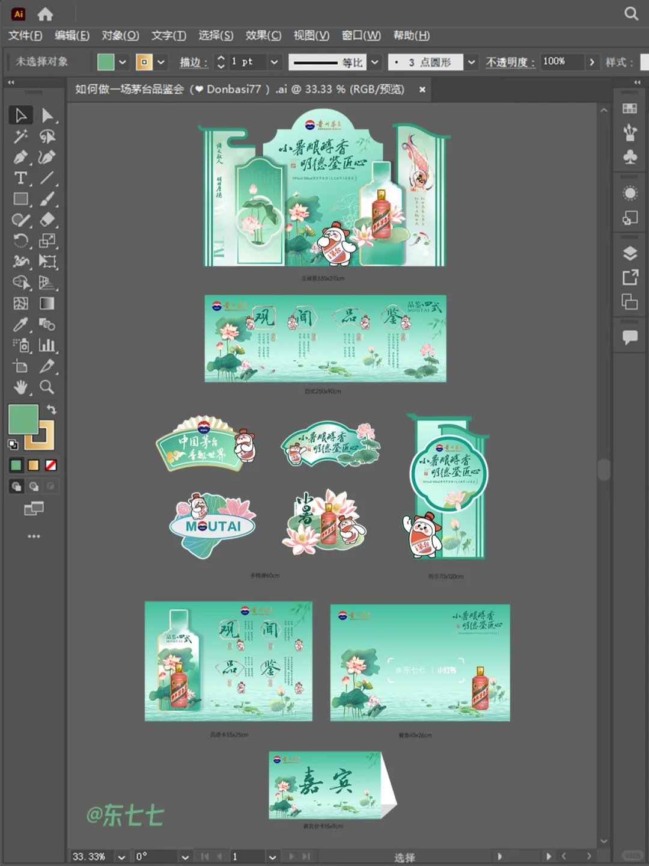Open variable width profile dropdown
Image resolution: width=649 pixels, height=866 pixels.
pyautogui.click(x=375, y=62)
